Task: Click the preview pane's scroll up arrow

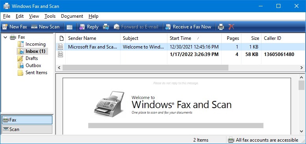Action: 302,77
